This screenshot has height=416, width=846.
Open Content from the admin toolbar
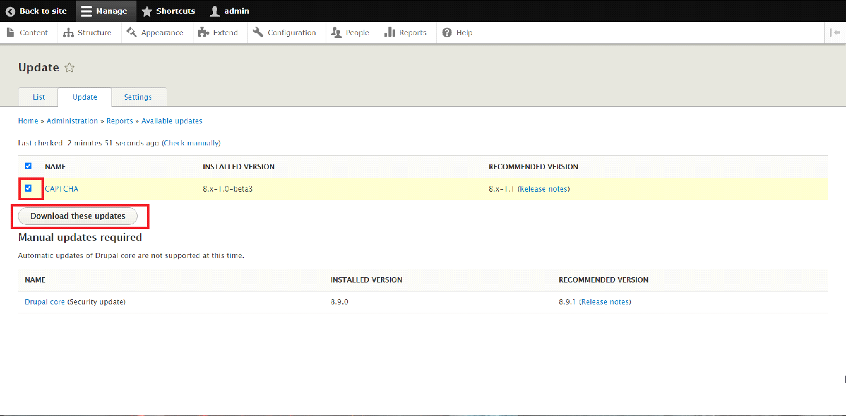pos(27,33)
